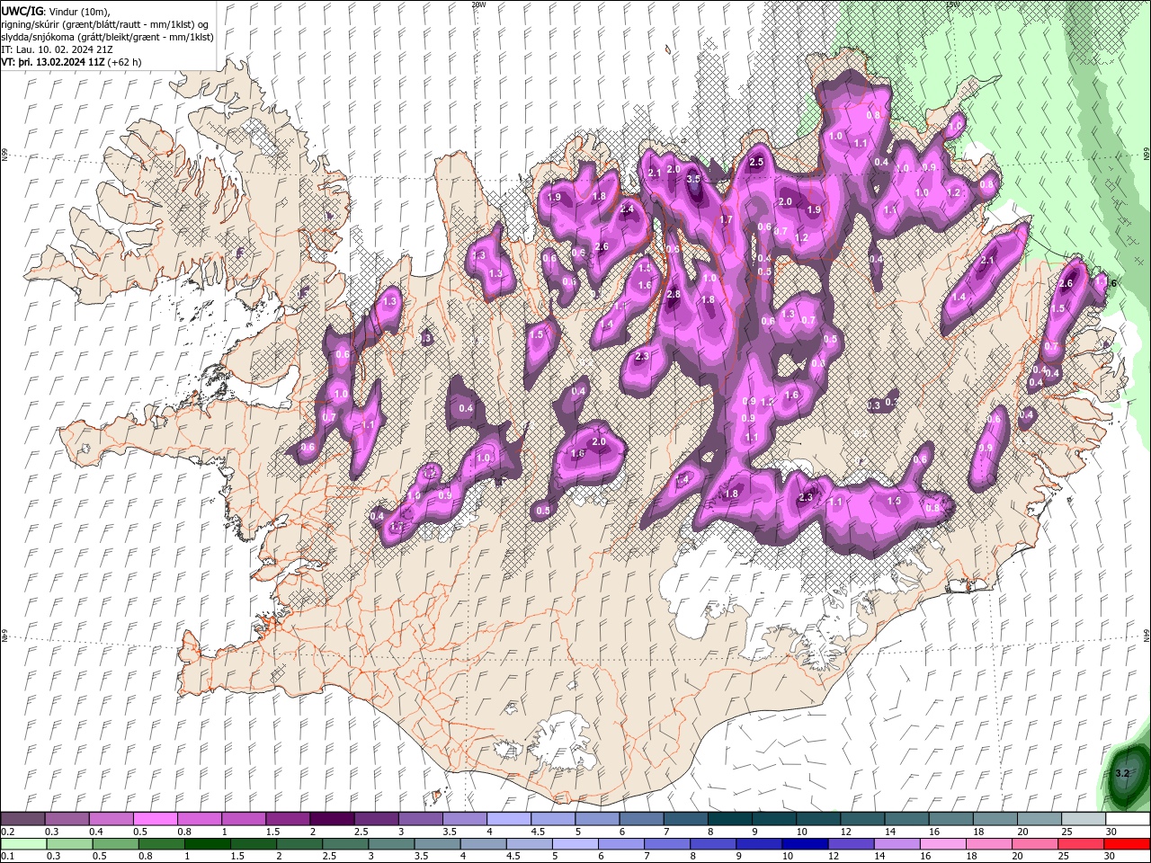The width and height of the screenshot is (1151, 863).
Task: Select the 'IT: Lau. 10. 02. 2024 21Z' line
Action: click(58, 49)
